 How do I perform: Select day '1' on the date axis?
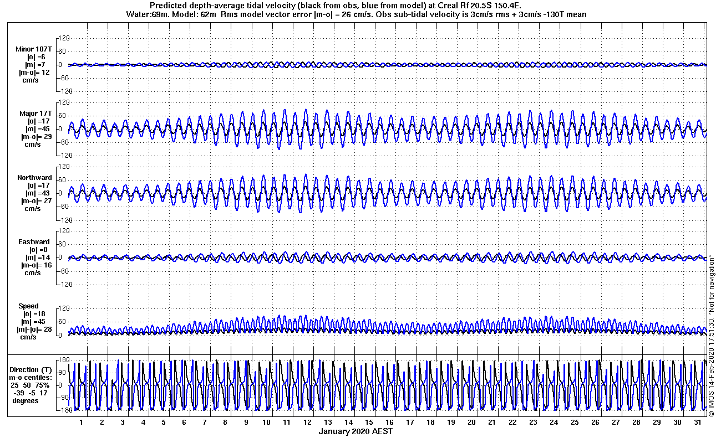82,423
